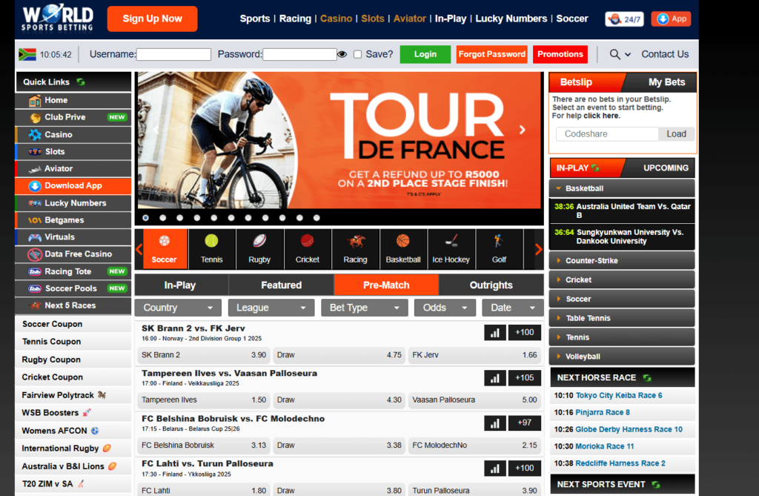Click the 24/7 support icon

pyautogui.click(x=624, y=19)
